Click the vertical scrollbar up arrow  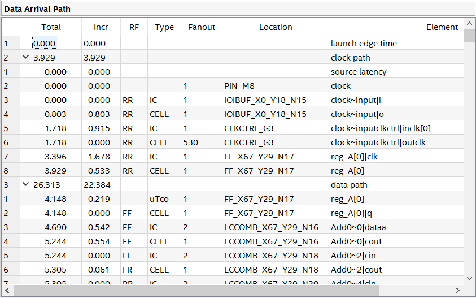(469, 23)
